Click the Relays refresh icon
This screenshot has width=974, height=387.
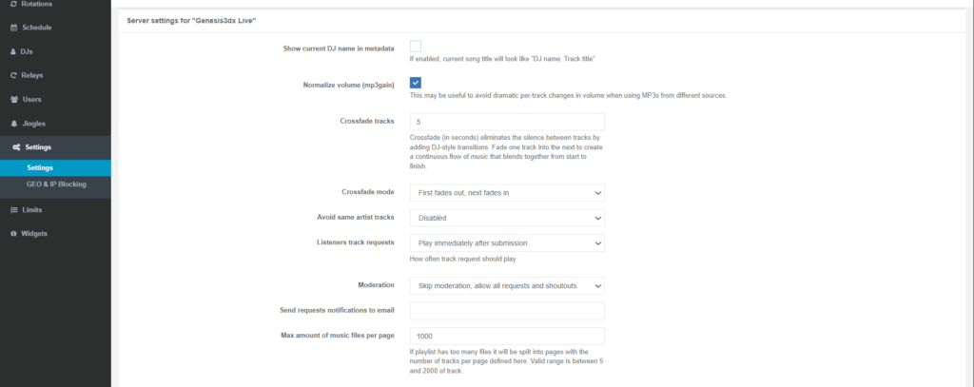[13, 75]
